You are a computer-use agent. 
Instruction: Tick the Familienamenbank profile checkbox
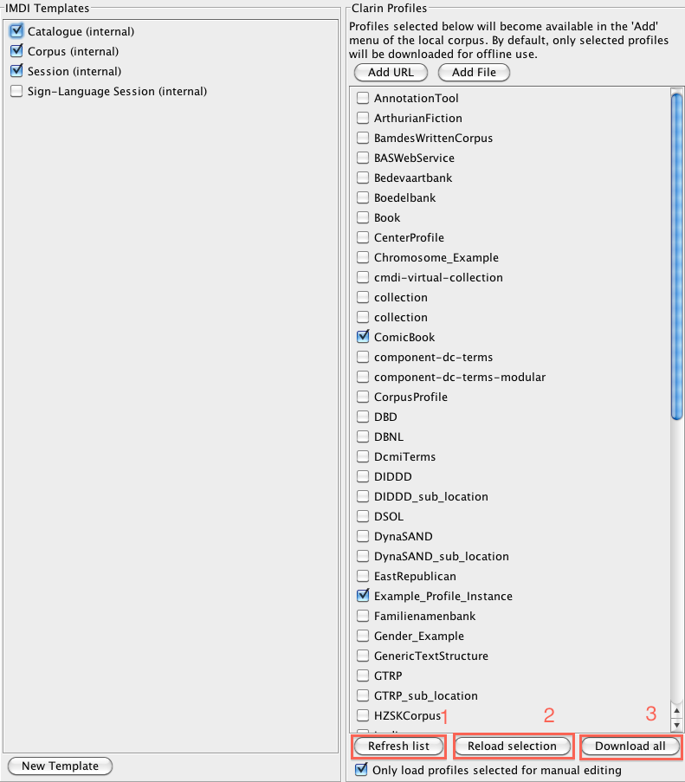click(363, 617)
